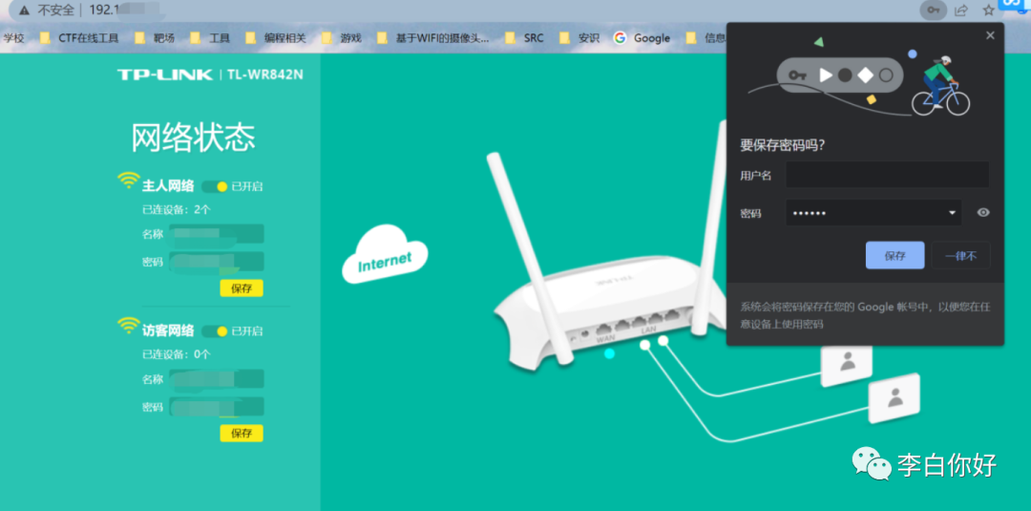This screenshot has width=1031, height=511.
Task: Expand the password dropdown arrow
Action: coord(952,212)
